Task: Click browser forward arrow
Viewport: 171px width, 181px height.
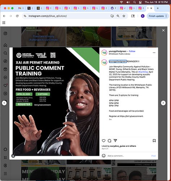Action: pos(10,16)
